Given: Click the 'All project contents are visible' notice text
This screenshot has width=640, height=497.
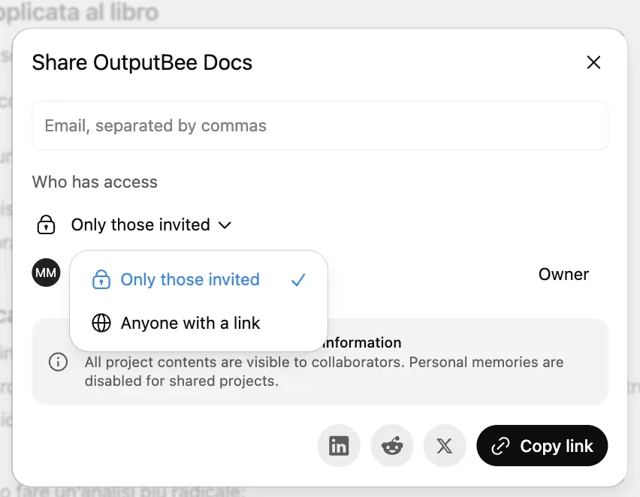Looking at the screenshot, I should 324,372.
